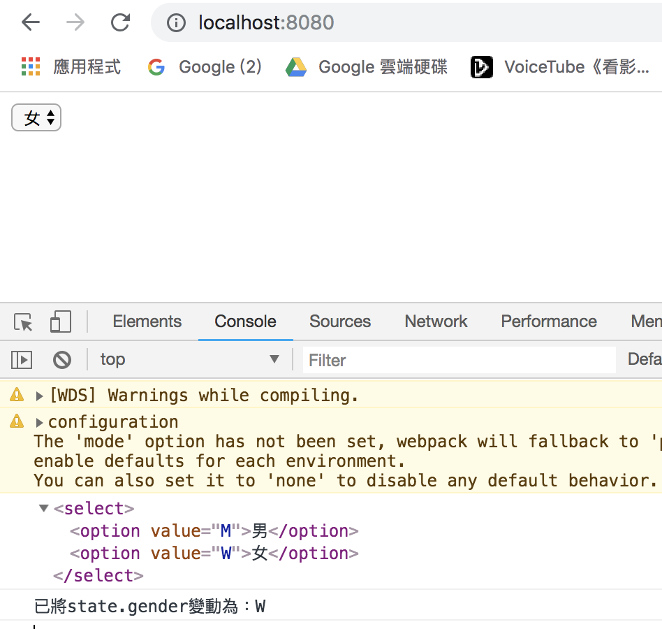Expand the WDS warnings message

[39, 396]
